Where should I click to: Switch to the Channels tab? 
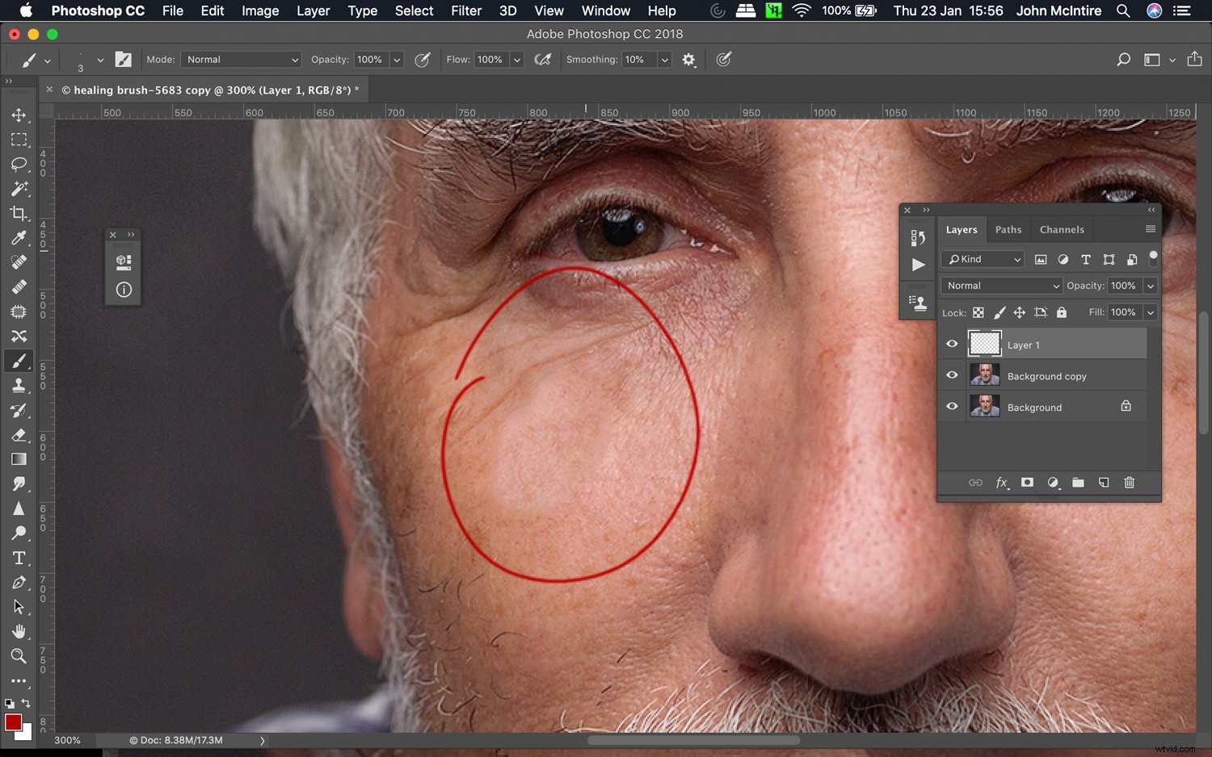tap(1062, 229)
